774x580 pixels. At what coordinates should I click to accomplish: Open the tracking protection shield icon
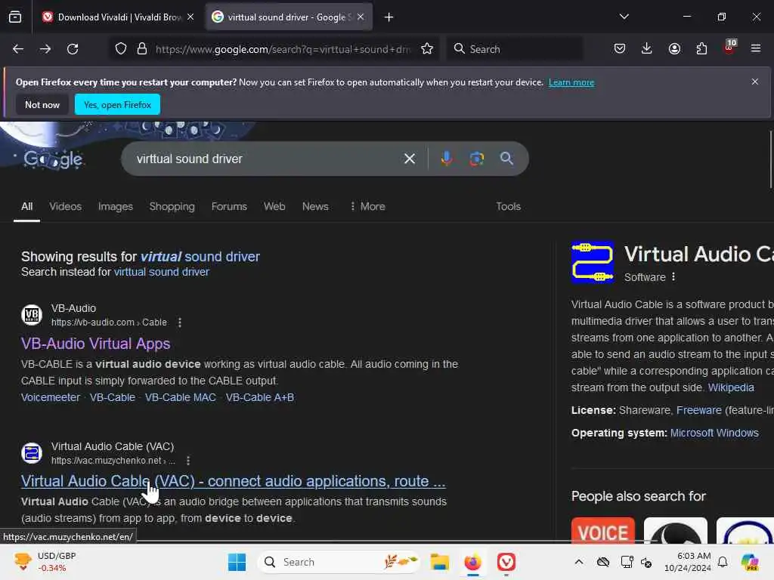[x=121, y=49]
